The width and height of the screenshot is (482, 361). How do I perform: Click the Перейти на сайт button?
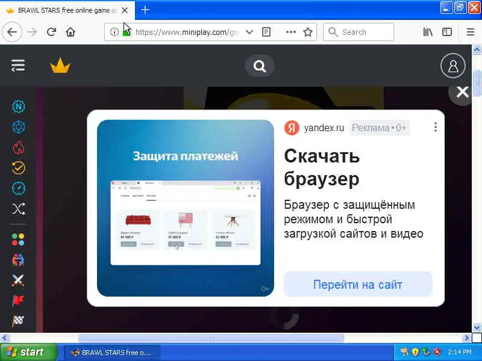click(x=358, y=284)
